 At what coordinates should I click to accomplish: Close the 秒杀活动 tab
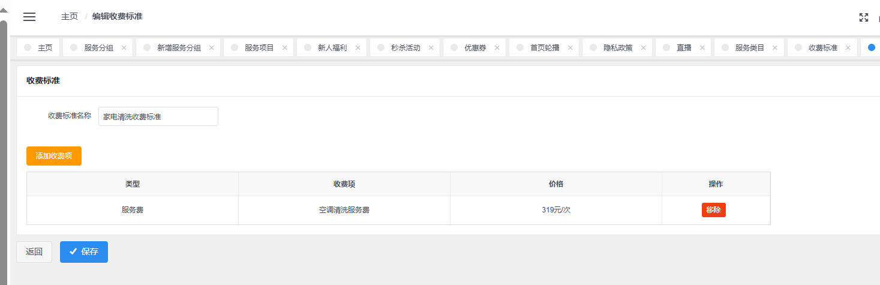[431, 48]
